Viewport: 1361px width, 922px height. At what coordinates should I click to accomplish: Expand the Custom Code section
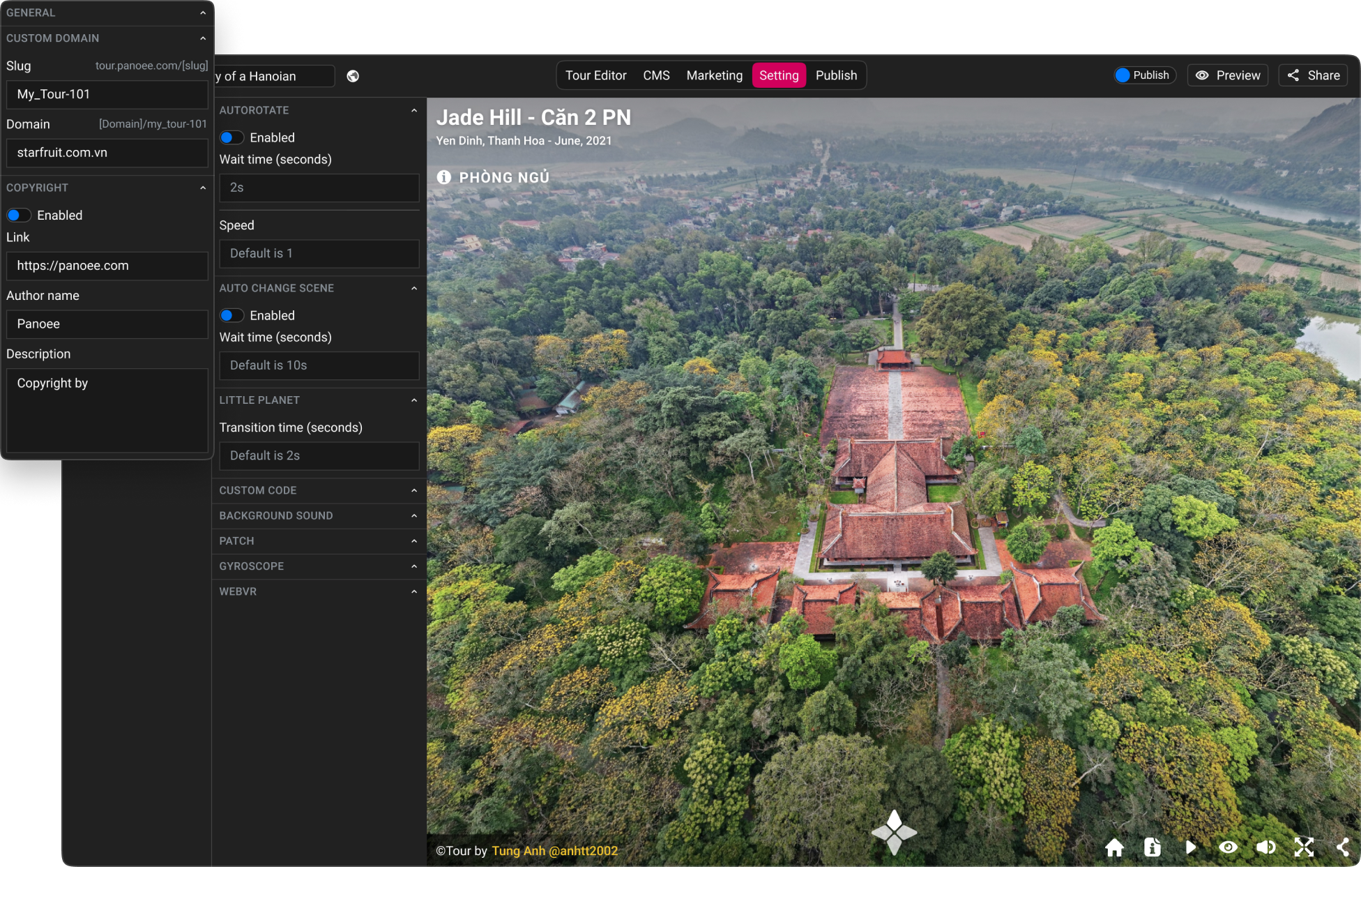[318, 490]
